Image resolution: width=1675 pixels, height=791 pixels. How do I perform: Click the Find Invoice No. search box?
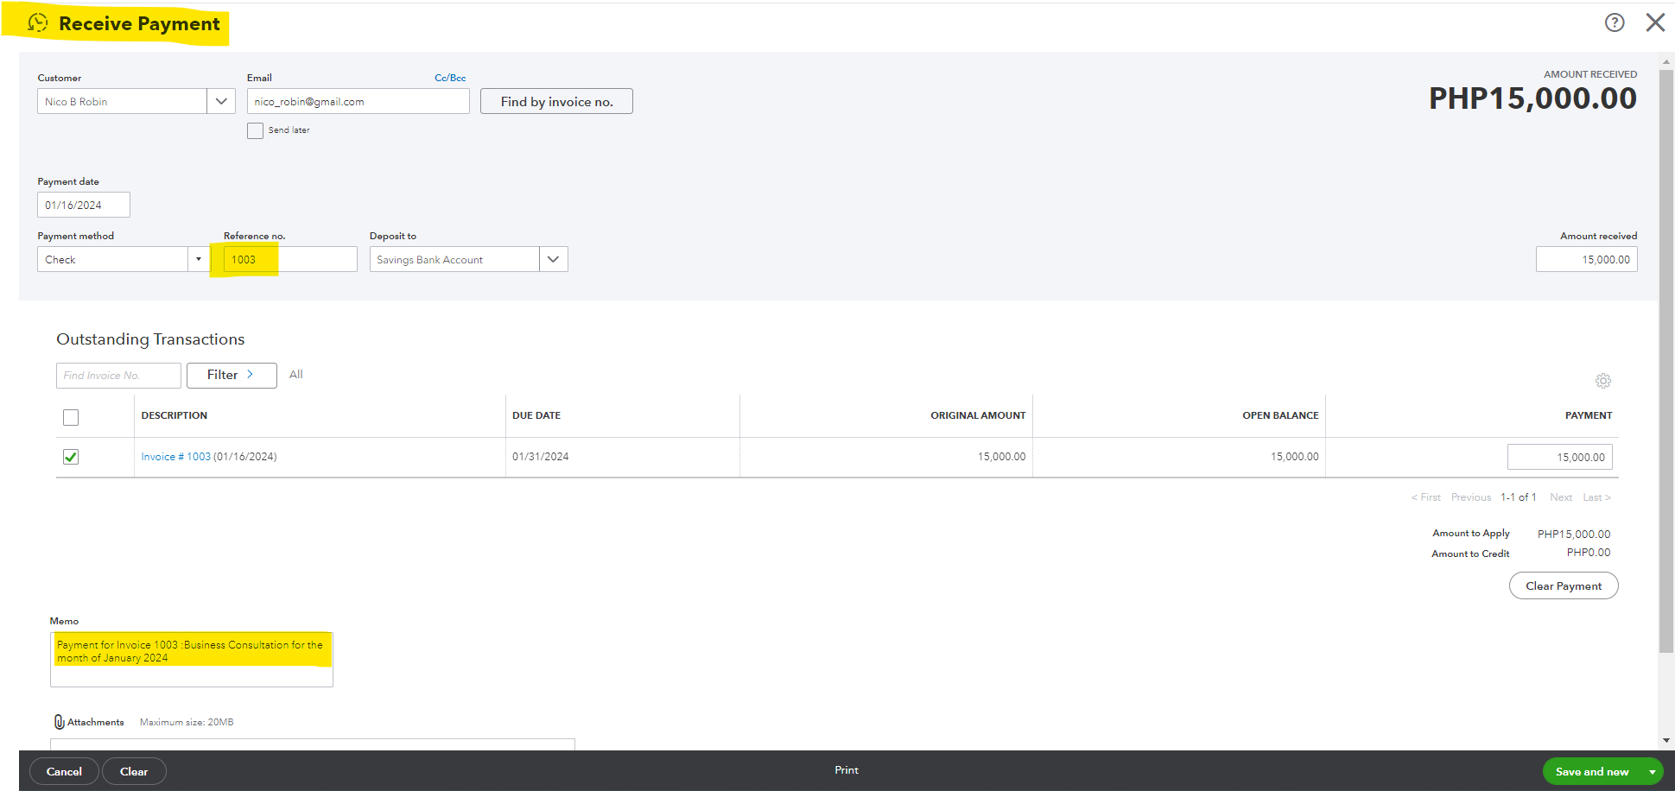click(118, 375)
